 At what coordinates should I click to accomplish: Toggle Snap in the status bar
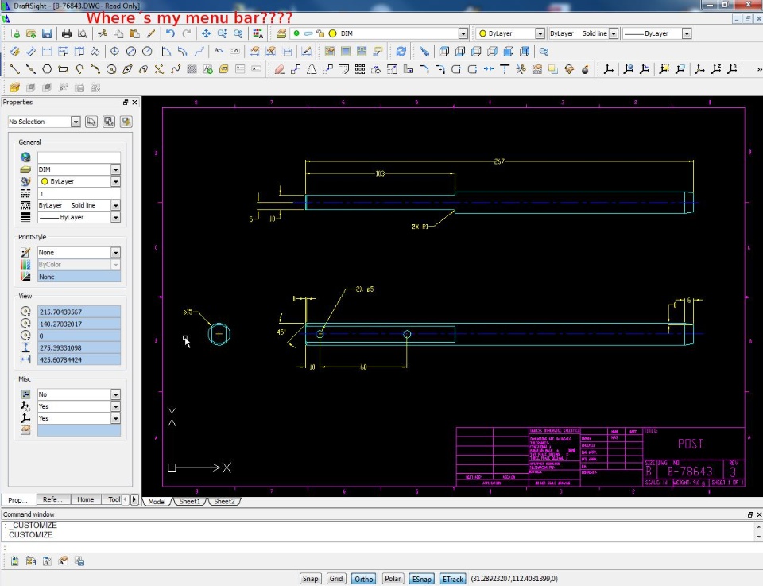311,579
